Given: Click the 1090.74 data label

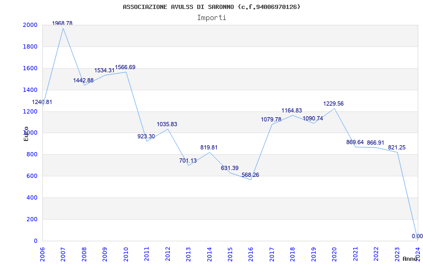Looking at the screenshot, I should (313, 118).
